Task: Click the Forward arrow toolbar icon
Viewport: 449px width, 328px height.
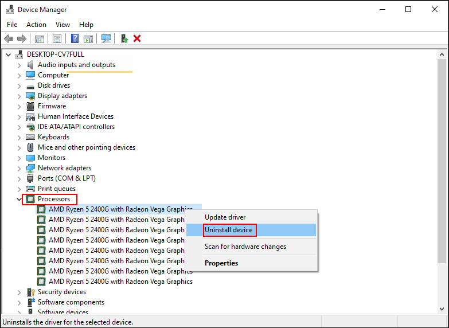Action: pyautogui.click(x=22, y=38)
